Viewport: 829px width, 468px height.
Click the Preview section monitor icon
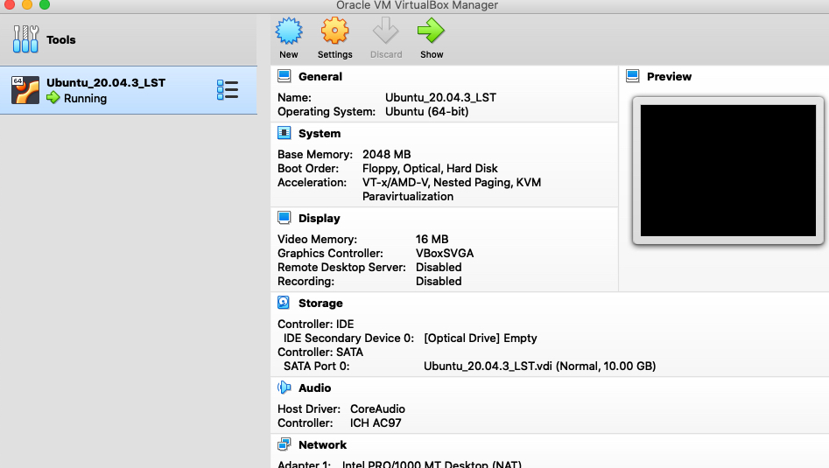pos(632,76)
